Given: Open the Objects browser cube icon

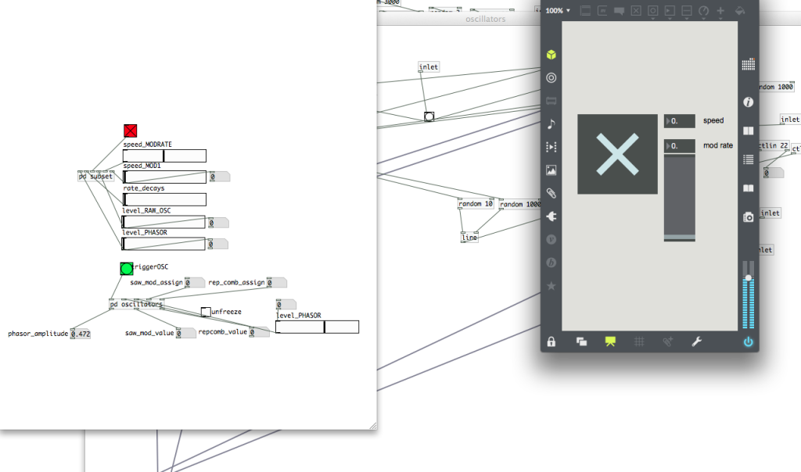Looking at the screenshot, I should pyautogui.click(x=551, y=55).
